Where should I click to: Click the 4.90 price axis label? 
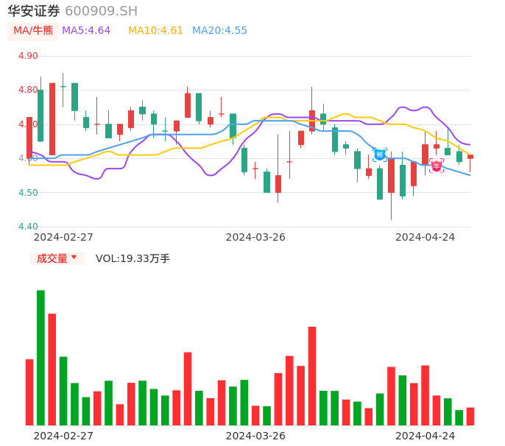pos(28,56)
